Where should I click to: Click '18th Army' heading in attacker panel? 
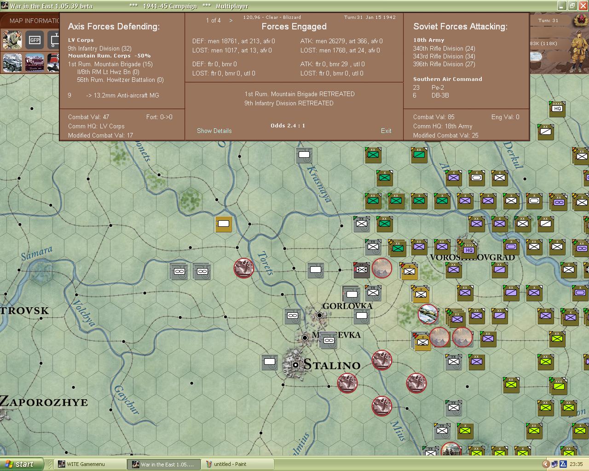429,40
